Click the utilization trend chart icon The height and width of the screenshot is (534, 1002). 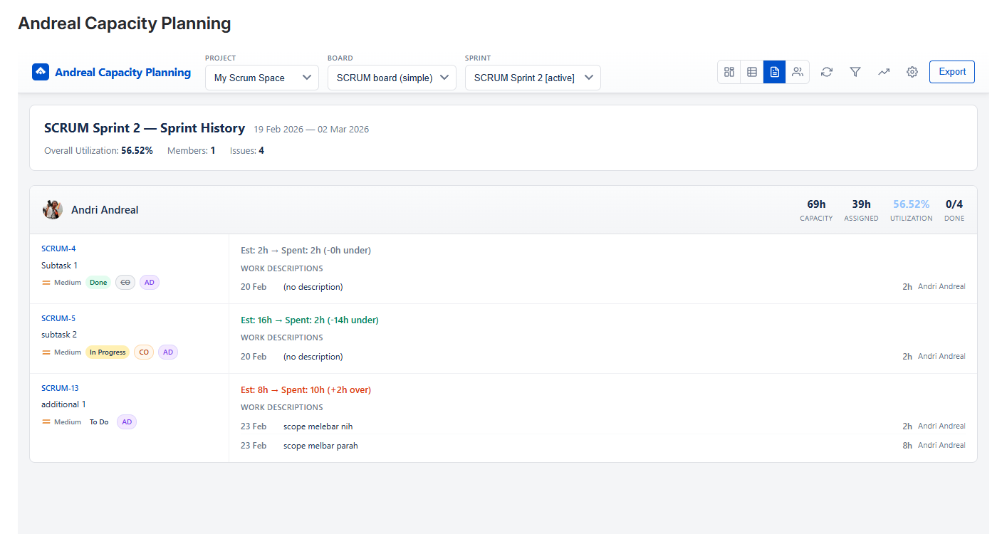884,72
